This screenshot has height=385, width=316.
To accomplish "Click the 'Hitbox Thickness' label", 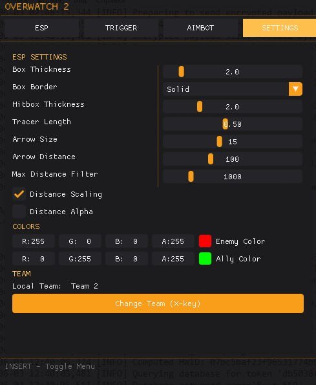I will (x=48, y=104).
